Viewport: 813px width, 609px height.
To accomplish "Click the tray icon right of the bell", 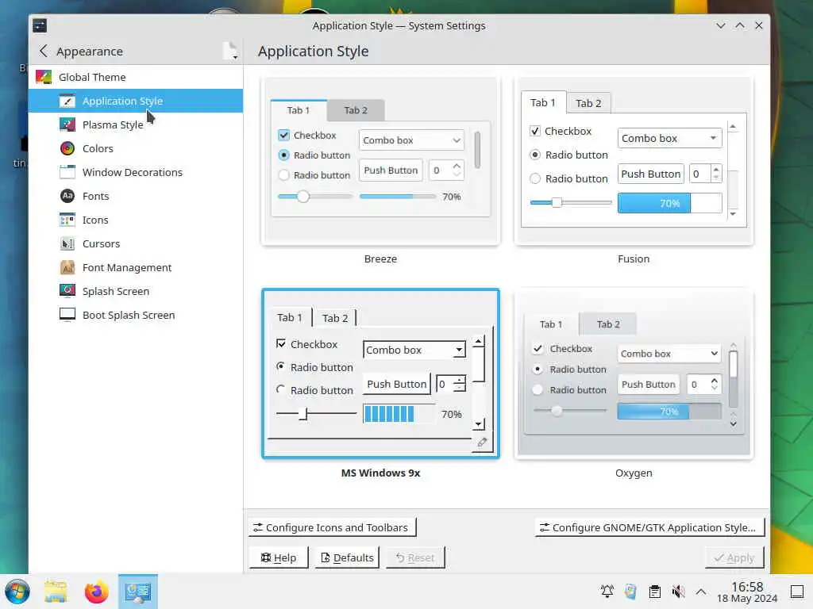I will (x=630, y=592).
